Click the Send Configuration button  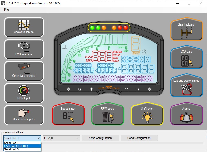[x=100, y=138]
